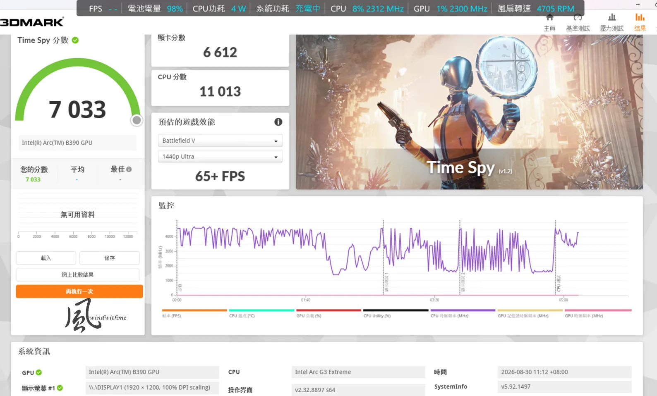657x396 pixels.
Task: Toggle the 幀率 (FPS) chart legend
Action: [194, 313]
